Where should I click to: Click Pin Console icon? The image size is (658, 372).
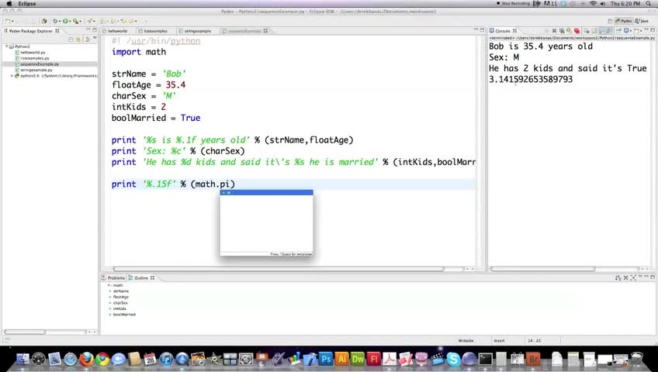[x=618, y=31]
